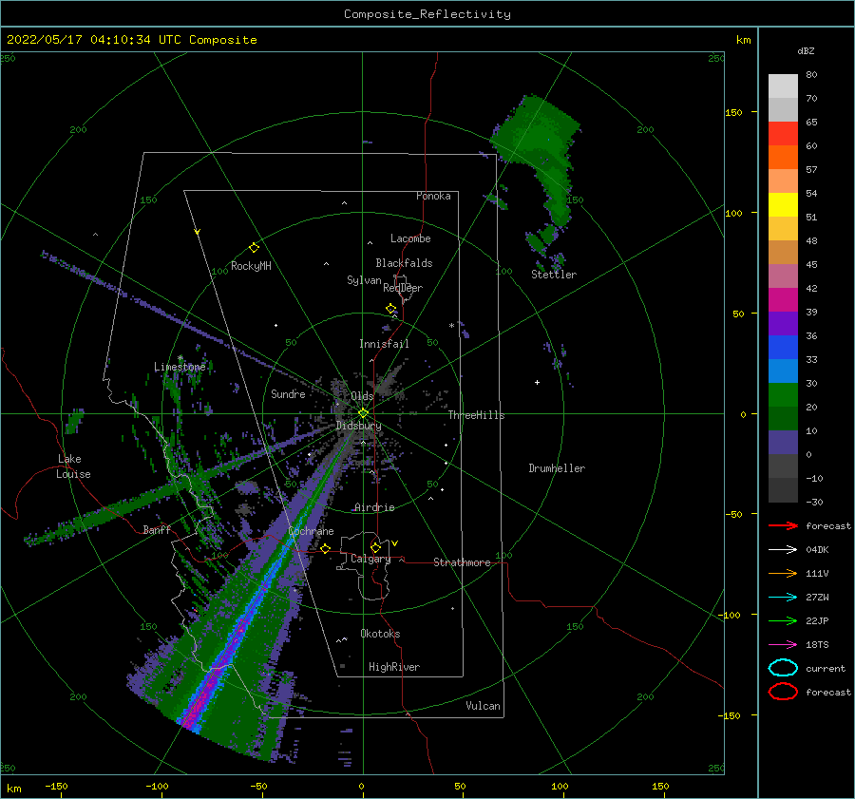Viewport: 855px width, 799px height.
Task: Click the yellow diamond marker beside RockyMH
Action: pos(254,248)
